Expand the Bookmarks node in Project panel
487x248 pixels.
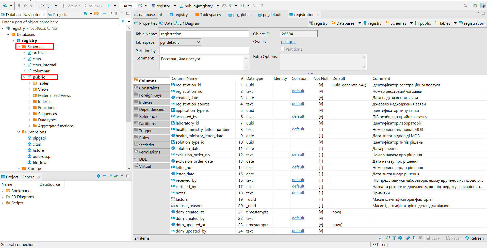[x=3, y=191]
